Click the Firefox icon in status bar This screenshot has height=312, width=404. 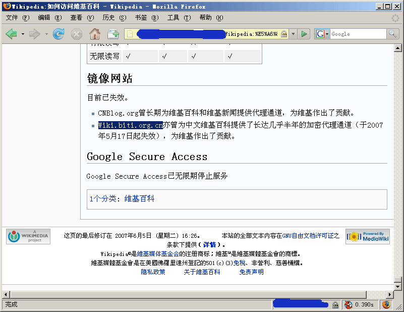[x=386, y=305]
